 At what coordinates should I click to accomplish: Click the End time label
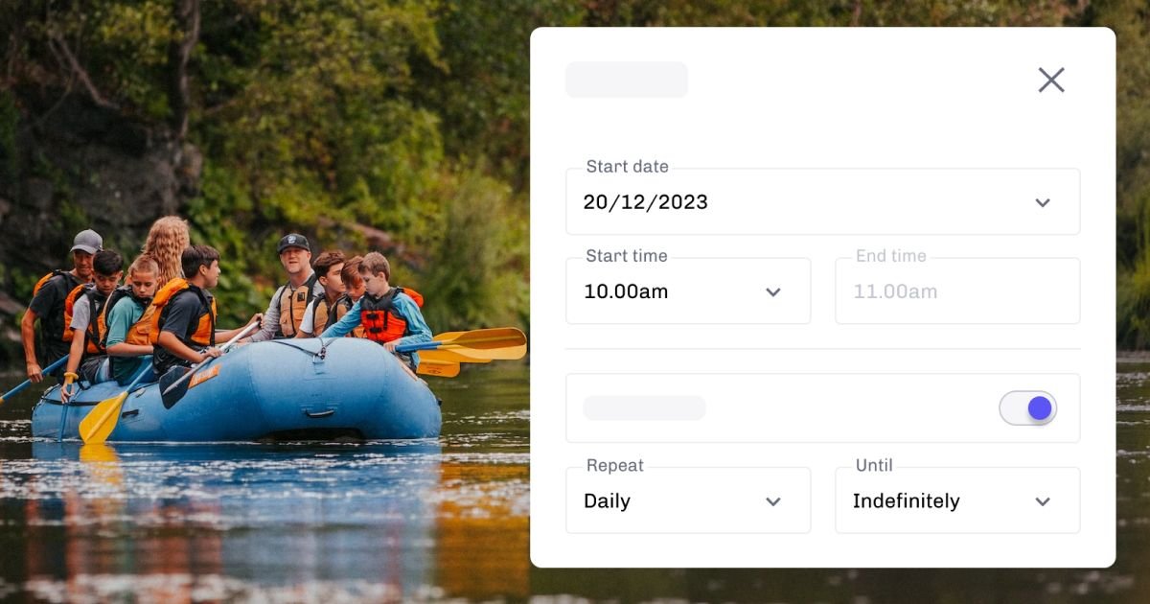tap(891, 256)
